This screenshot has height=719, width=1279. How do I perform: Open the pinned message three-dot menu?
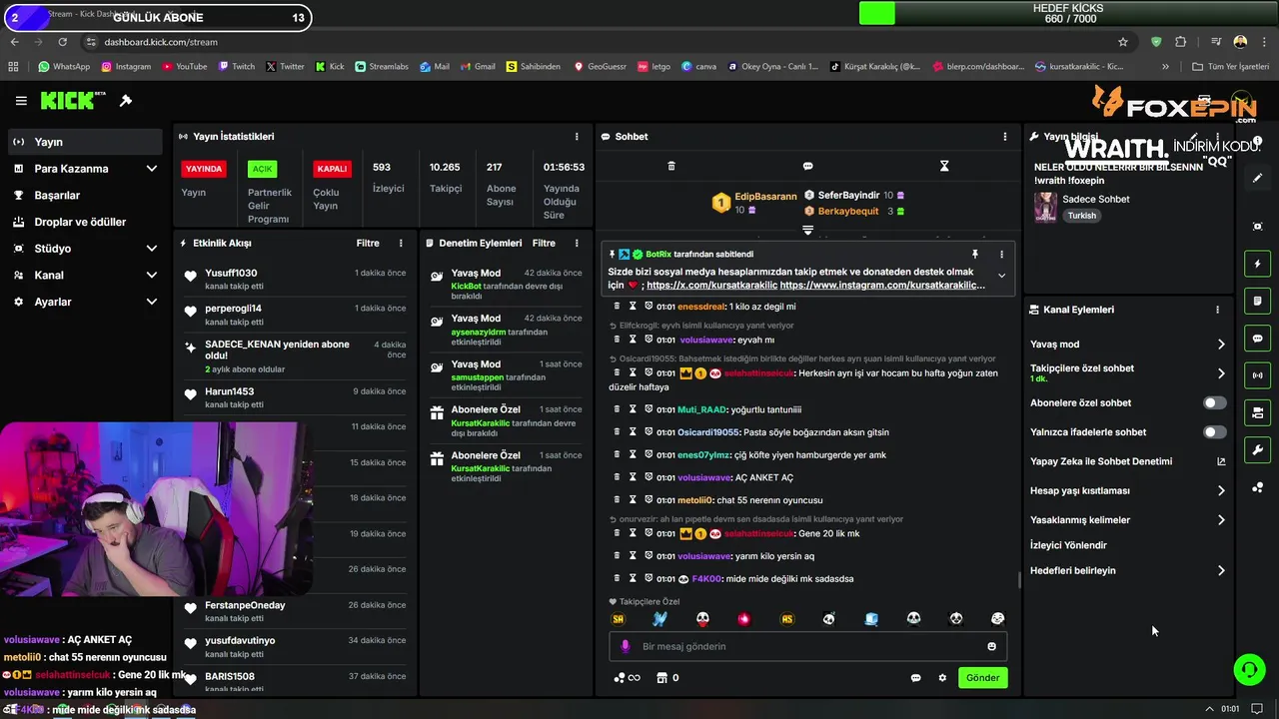[x=1002, y=255]
